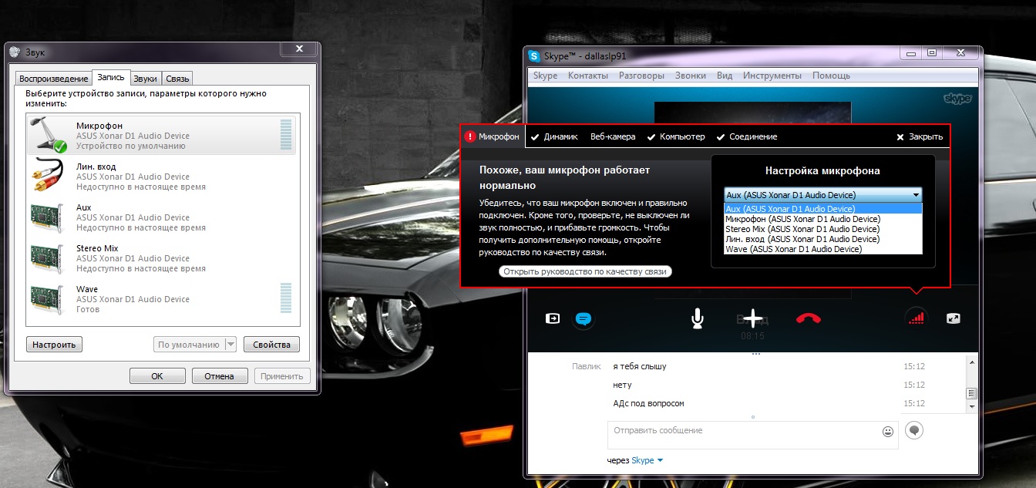This screenshot has height=488, width=1036.
Task: Click the red call quality signal bars icon
Action: [916, 318]
